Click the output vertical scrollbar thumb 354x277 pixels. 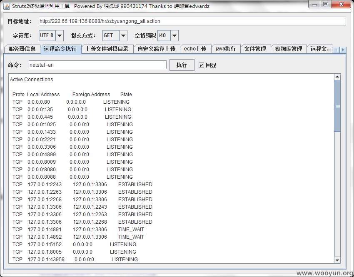pyautogui.click(x=337, y=106)
